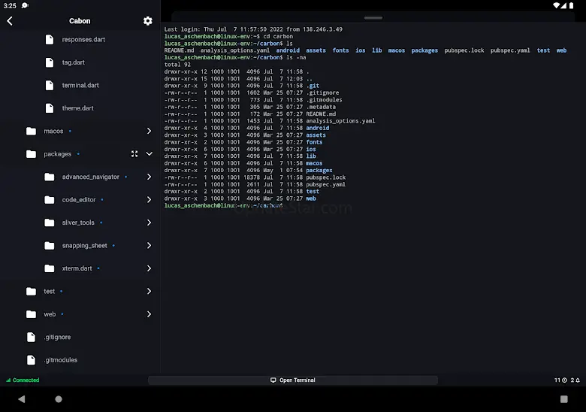Click file icon of theme.dart
This screenshot has width=586, height=412.
pyautogui.click(x=50, y=108)
